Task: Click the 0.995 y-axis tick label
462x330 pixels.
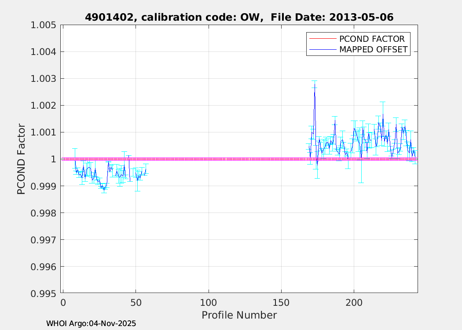Action: [44, 293]
